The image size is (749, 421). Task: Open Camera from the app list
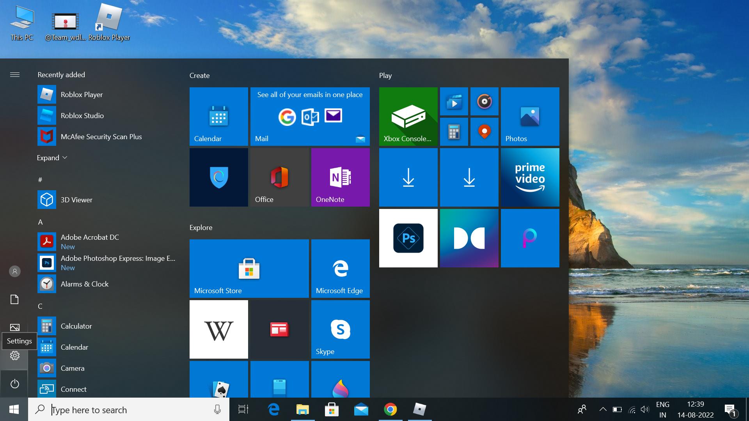(x=106, y=368)
